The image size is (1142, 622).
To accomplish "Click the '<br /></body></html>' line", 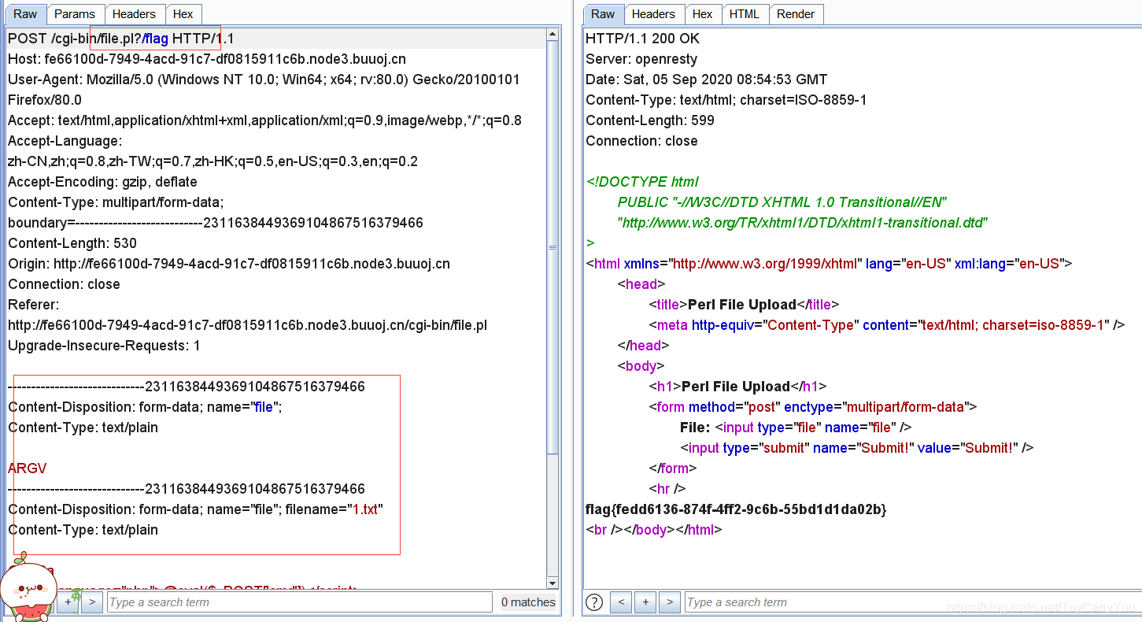I will pos(653,530).
